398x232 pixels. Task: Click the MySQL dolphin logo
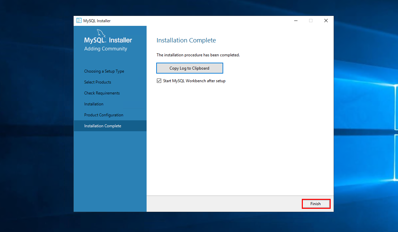[x=101, y=33]
